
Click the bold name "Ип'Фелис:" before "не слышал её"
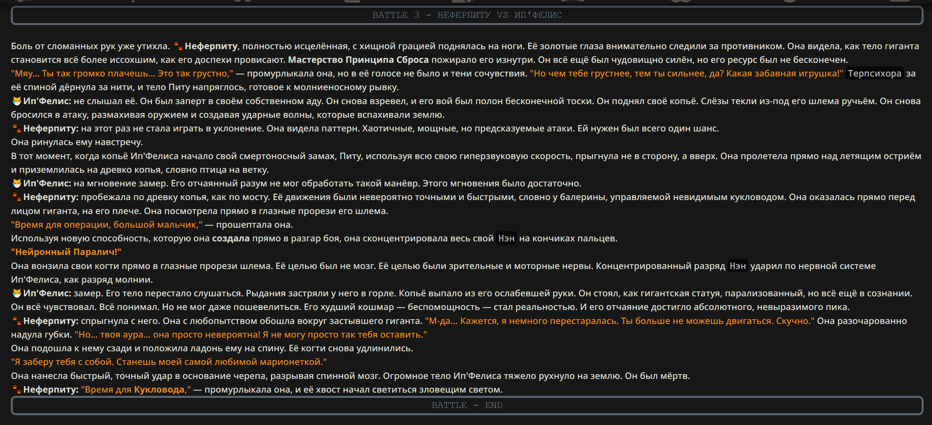click(47, 101)
